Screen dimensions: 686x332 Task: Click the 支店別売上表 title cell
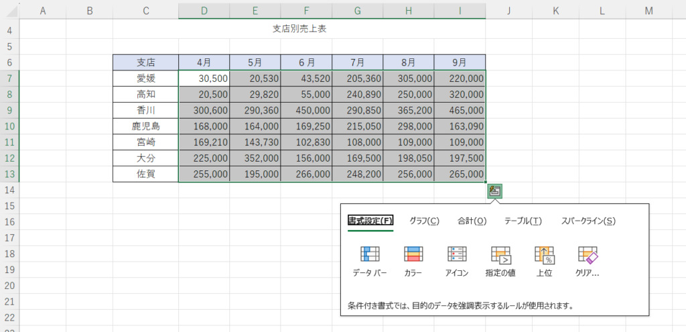[x=299, y=29]
